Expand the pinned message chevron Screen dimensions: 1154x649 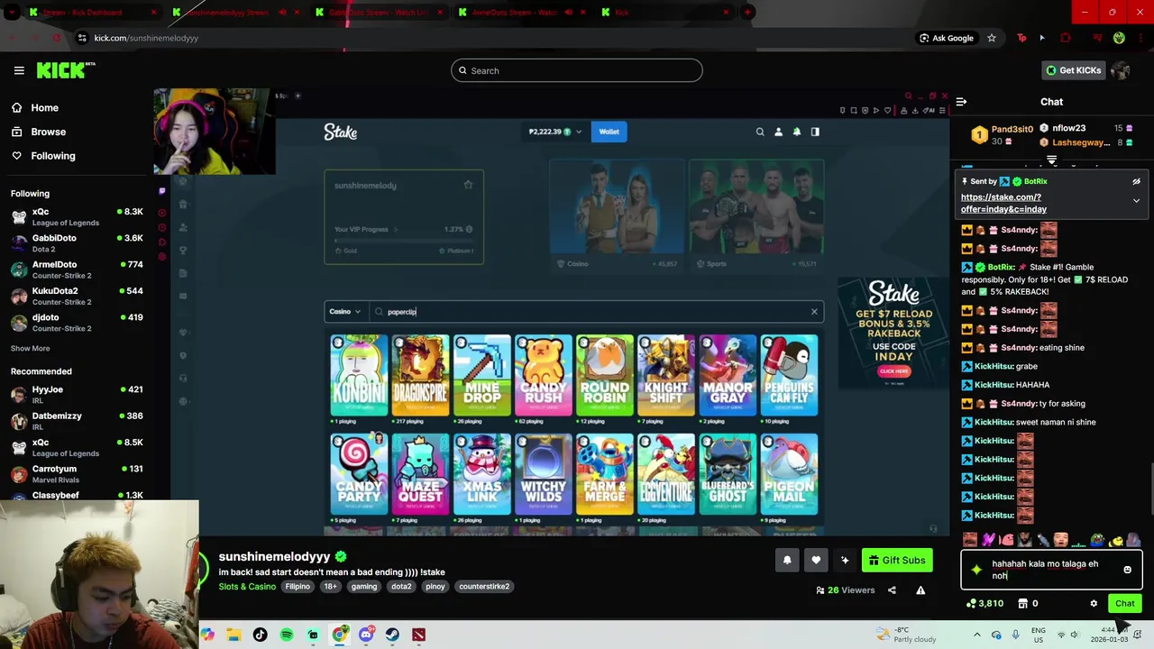[1136, 200]
